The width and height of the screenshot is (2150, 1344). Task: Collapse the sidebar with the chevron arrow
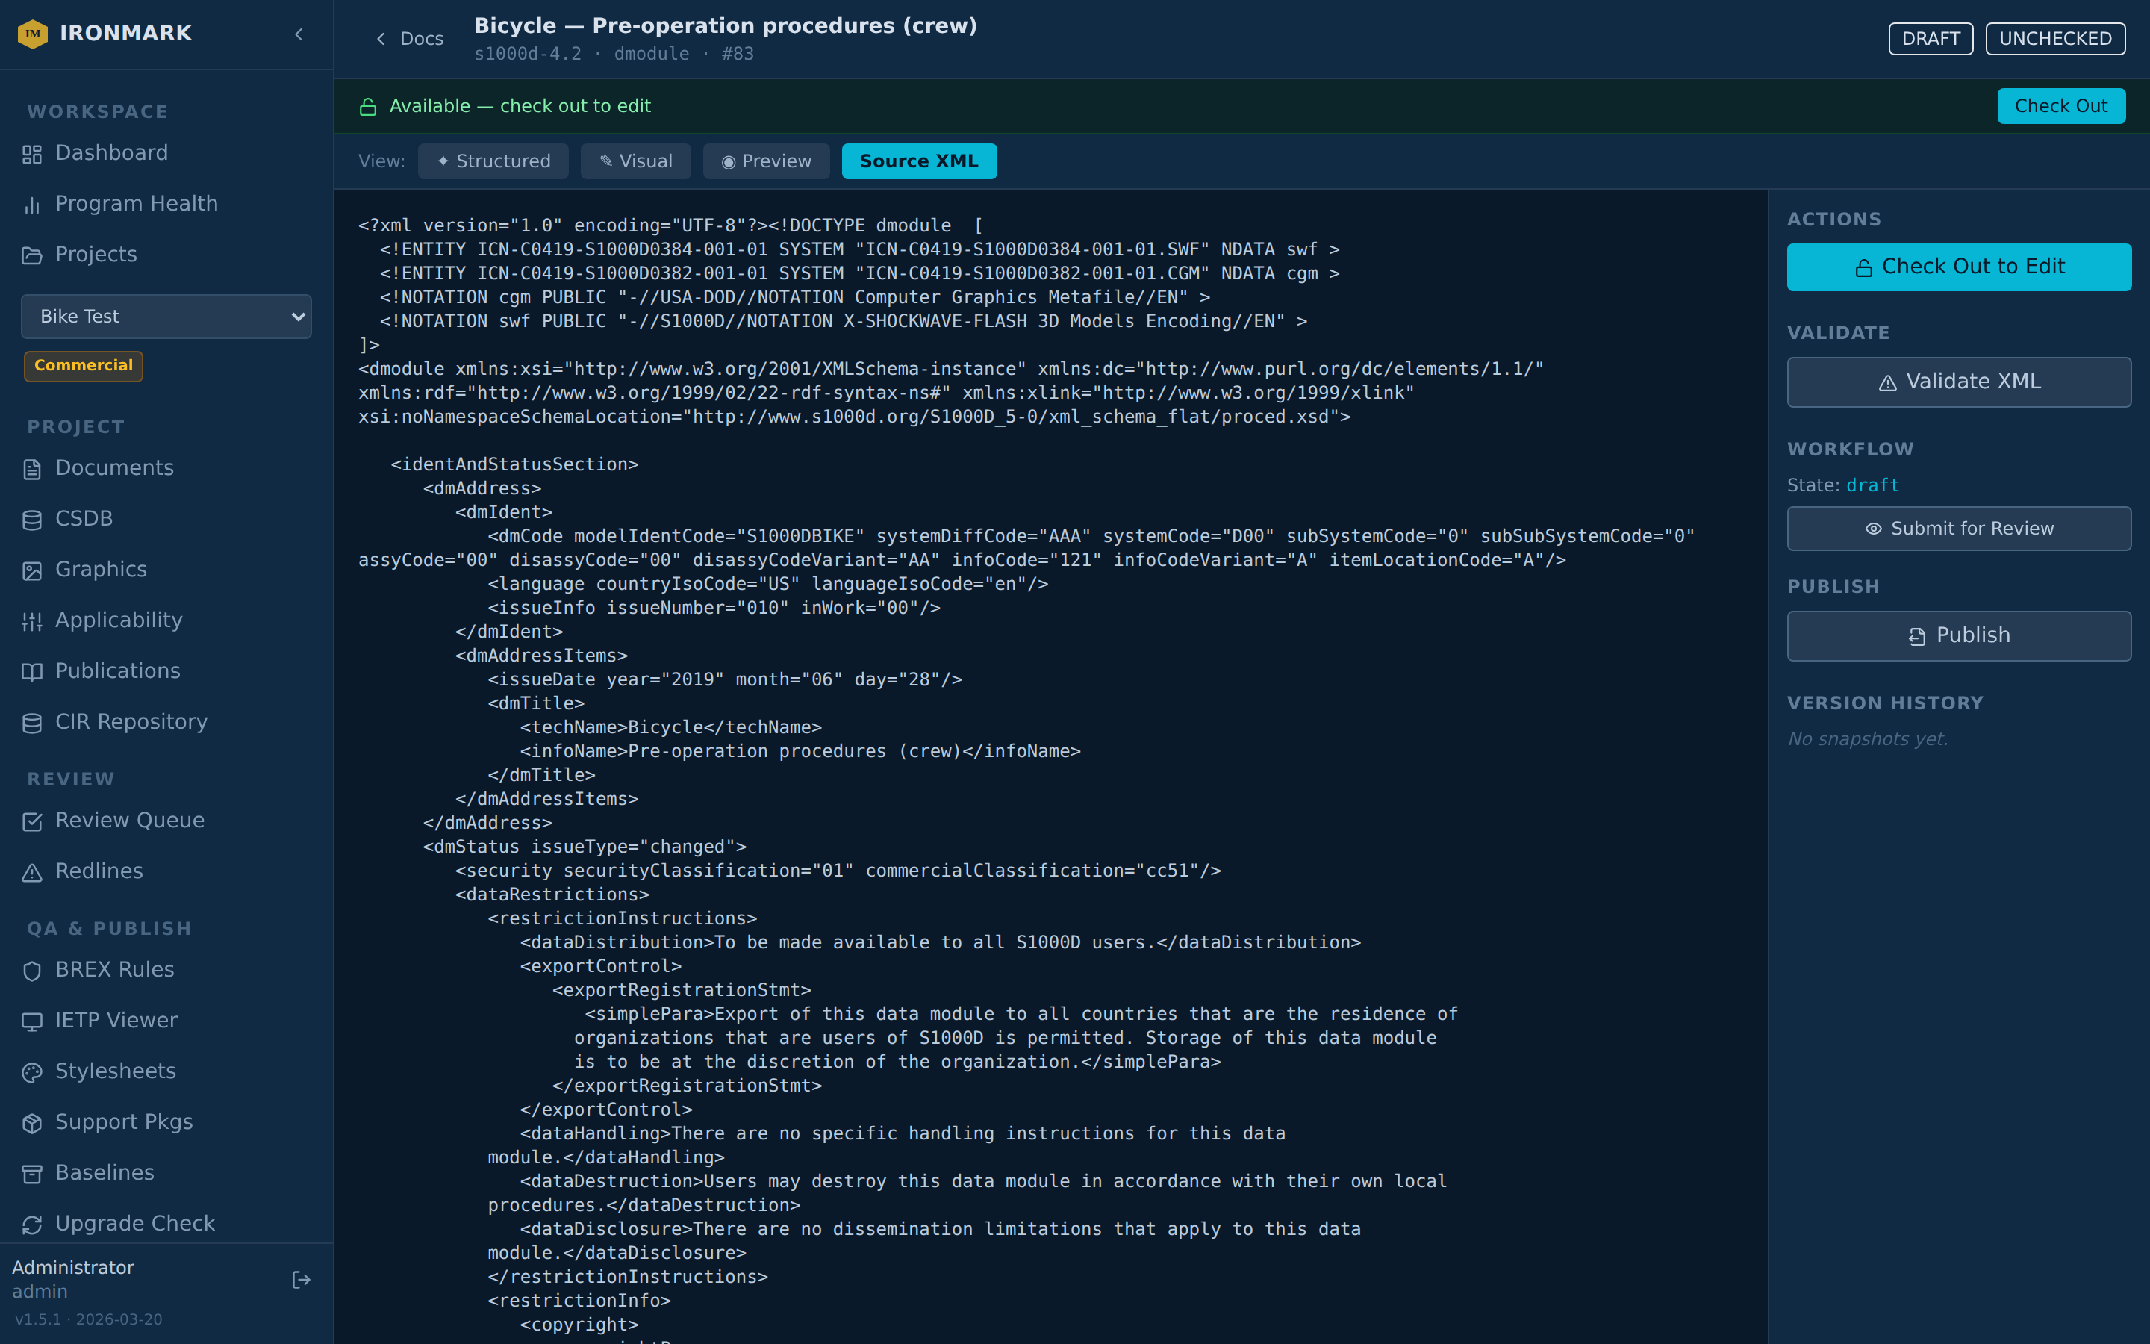(x=299, y=34)
